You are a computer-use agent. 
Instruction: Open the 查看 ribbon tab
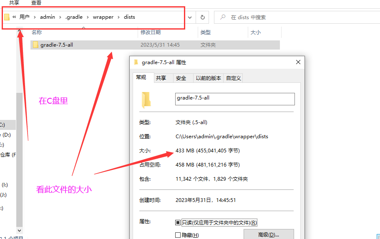[x=36, y=3]
